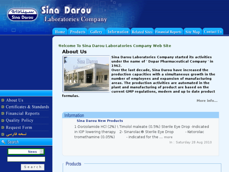Click bullet icon beside About Us
229x172 pixels.
3,100
